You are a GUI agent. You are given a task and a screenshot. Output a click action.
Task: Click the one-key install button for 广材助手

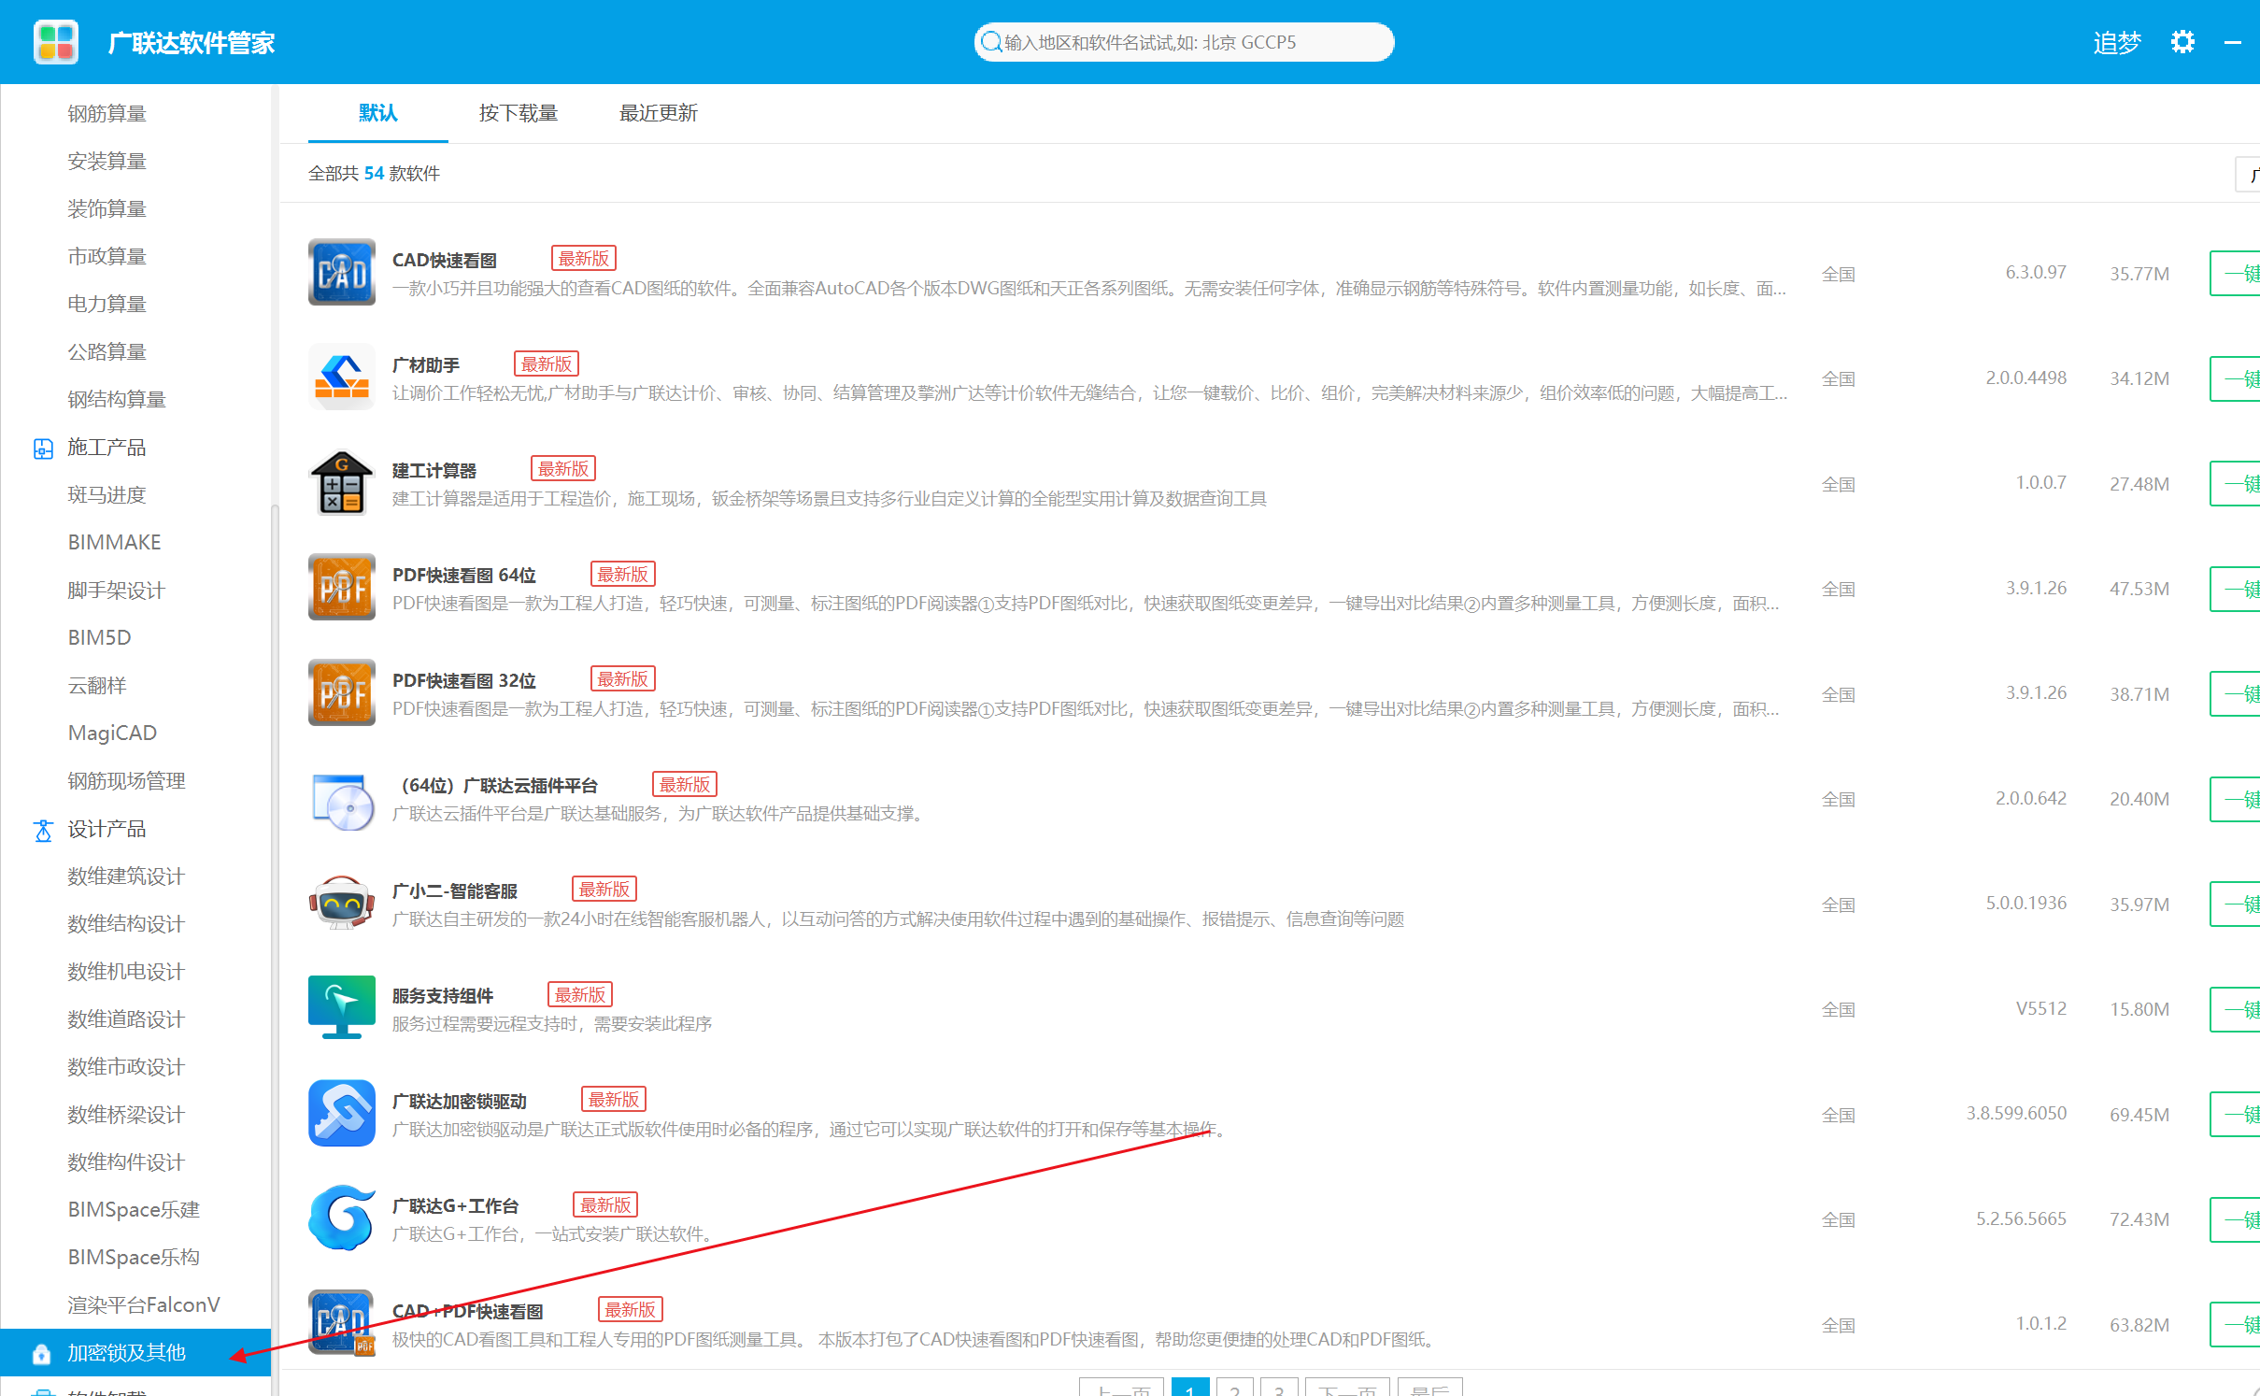point(2235,378)
